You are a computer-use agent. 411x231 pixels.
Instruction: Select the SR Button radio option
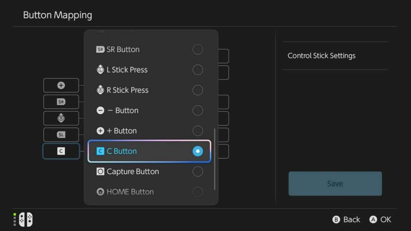point(197,49)
